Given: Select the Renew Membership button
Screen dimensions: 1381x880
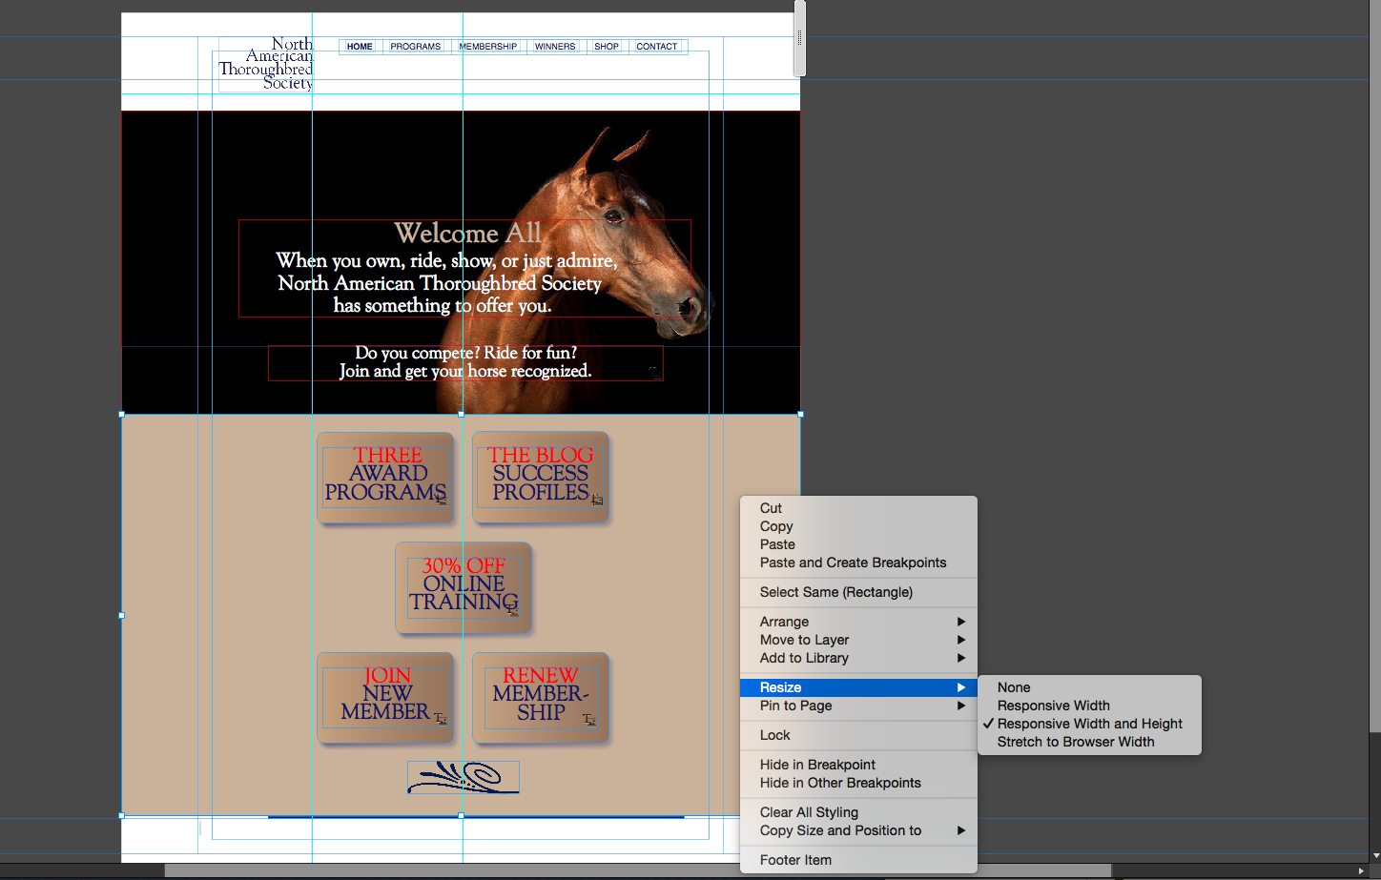Looking at the screenshot, I should point(541,698).
